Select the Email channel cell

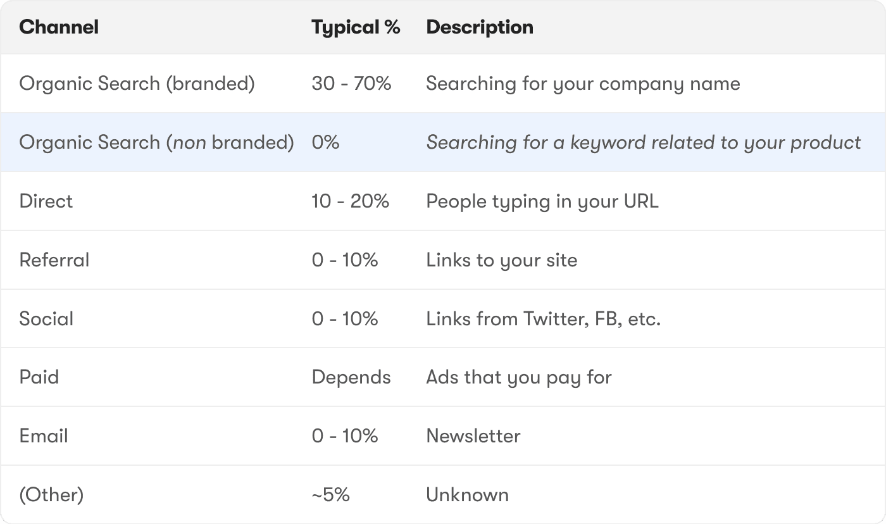[44, 436]
